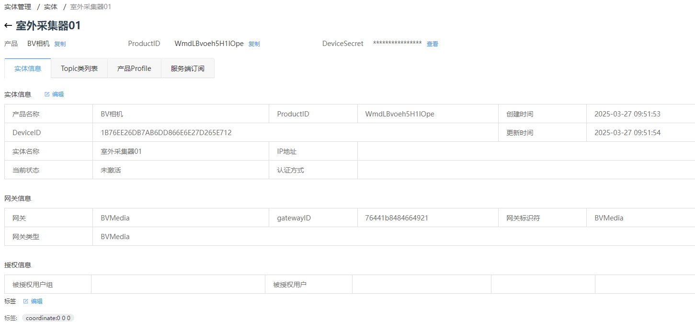This screenshot has height=334, width=695.
Task: View the hidden DeviceSecret
Action: (x=433, y=44)
